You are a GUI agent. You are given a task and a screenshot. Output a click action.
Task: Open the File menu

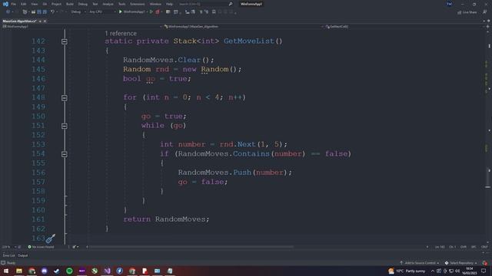tap(14, 4)
